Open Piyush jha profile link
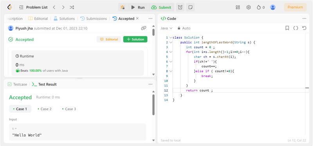Image resolution: width=313 pixels, height=146 pixels. coord(24,28)
